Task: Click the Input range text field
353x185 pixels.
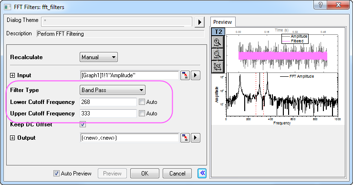Action: (129, 75)
